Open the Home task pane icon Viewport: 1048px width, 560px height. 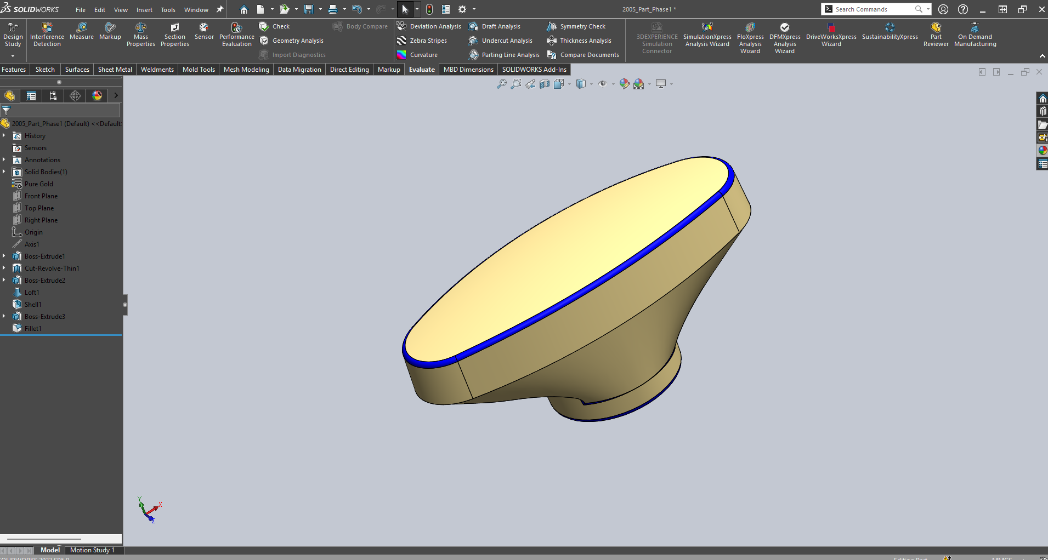pos(1043,99)
